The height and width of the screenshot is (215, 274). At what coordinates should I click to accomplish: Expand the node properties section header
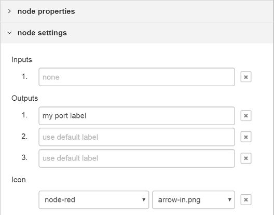pos(137,11)
